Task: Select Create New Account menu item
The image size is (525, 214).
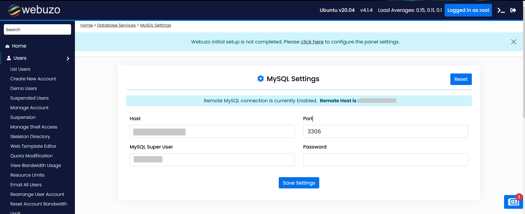Action: pyautogui.click(x=33, y=79)
